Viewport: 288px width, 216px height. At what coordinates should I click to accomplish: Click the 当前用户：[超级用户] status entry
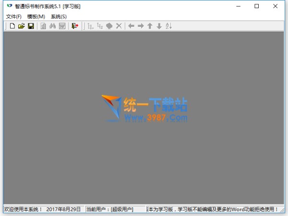109,209
